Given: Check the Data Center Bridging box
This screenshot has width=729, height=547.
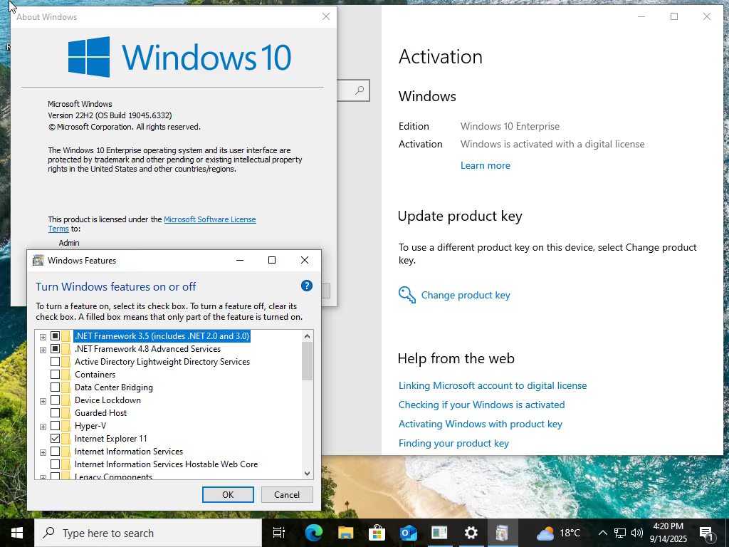Looking at the screenshot, I should [55, 387].
